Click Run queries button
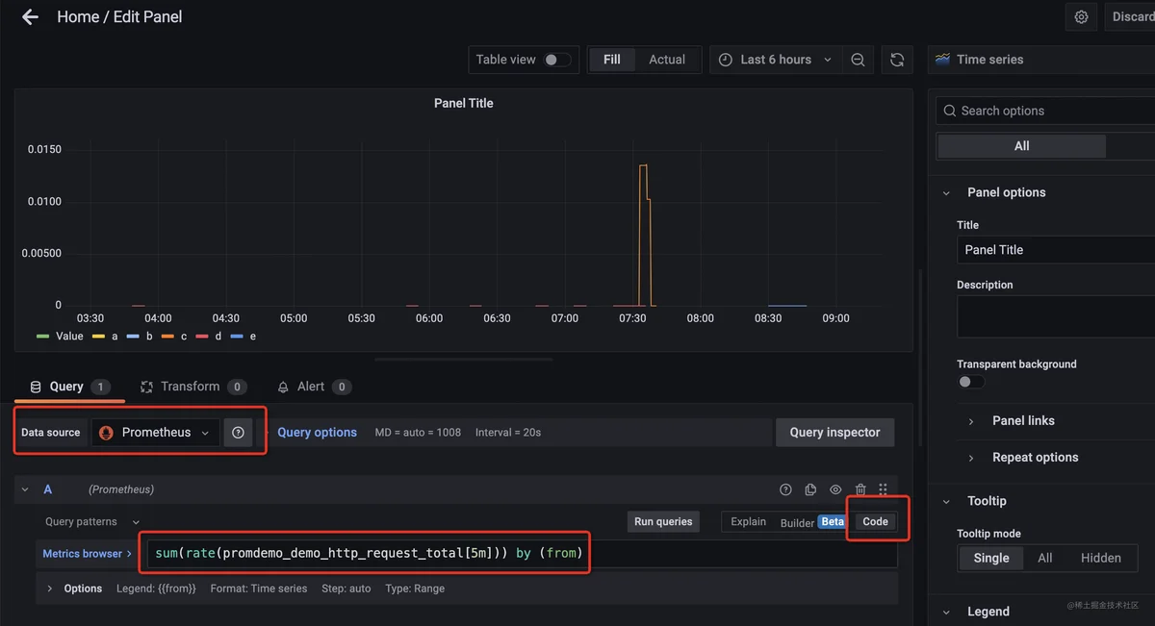 tap(662, 521)
